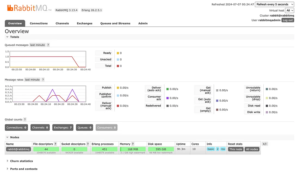Toggle node table columns with +/-
299x173 pixels.
click(x=265, y=144)
